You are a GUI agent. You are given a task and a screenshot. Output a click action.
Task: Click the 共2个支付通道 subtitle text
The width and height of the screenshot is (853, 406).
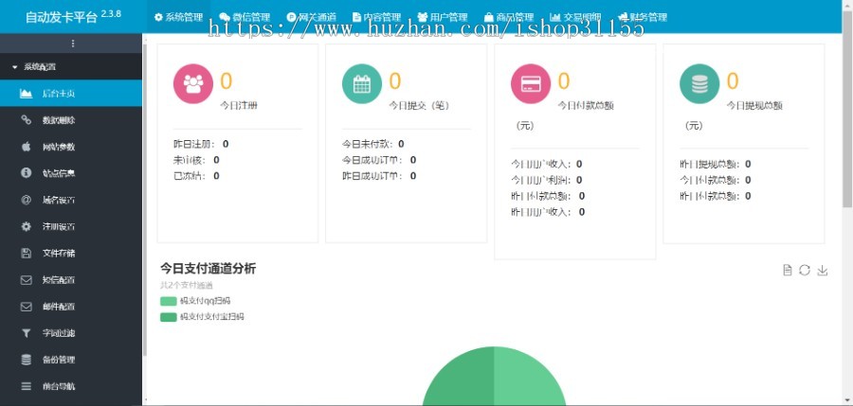click(x=186, y=285)
